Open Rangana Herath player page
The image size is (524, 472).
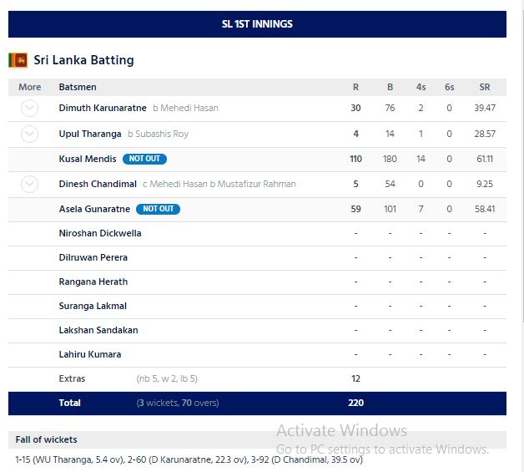pyautogui.click(x=93, y=282)
